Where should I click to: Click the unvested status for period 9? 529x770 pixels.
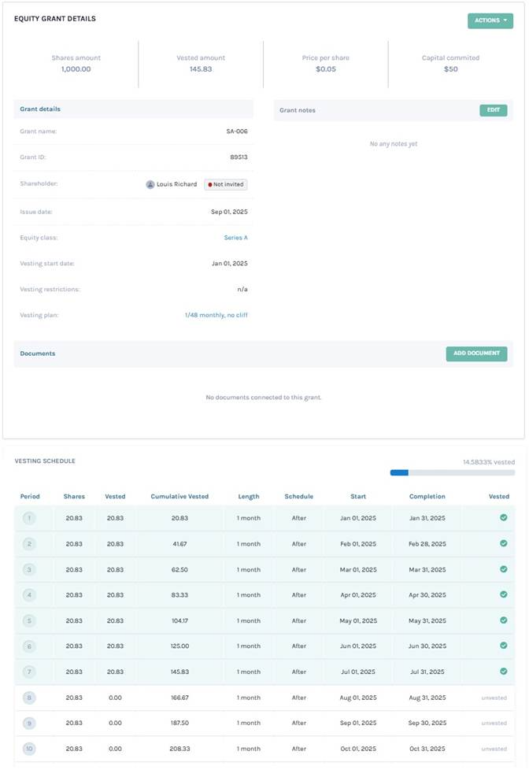pos(494,723)
